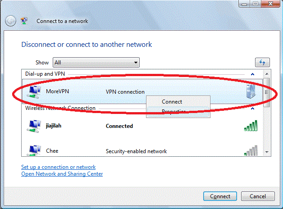Click the bottom Connect button
Viewport: 283px width, 209px height.
coord(220,196)
